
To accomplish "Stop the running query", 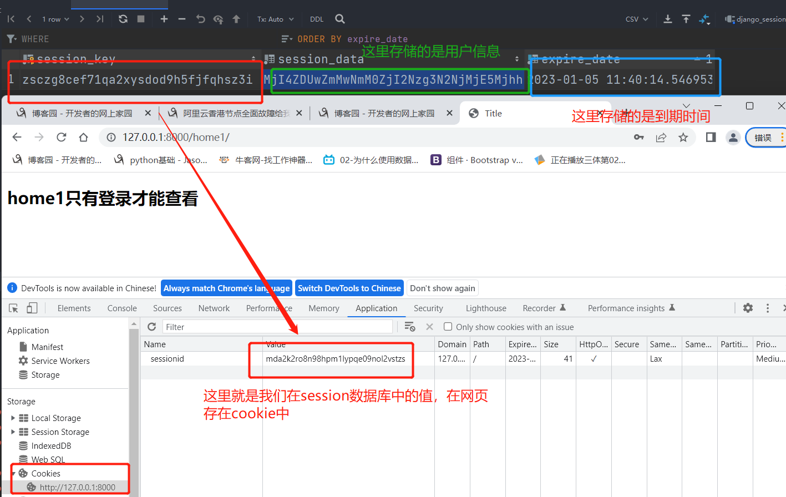I will pos(141,19).
